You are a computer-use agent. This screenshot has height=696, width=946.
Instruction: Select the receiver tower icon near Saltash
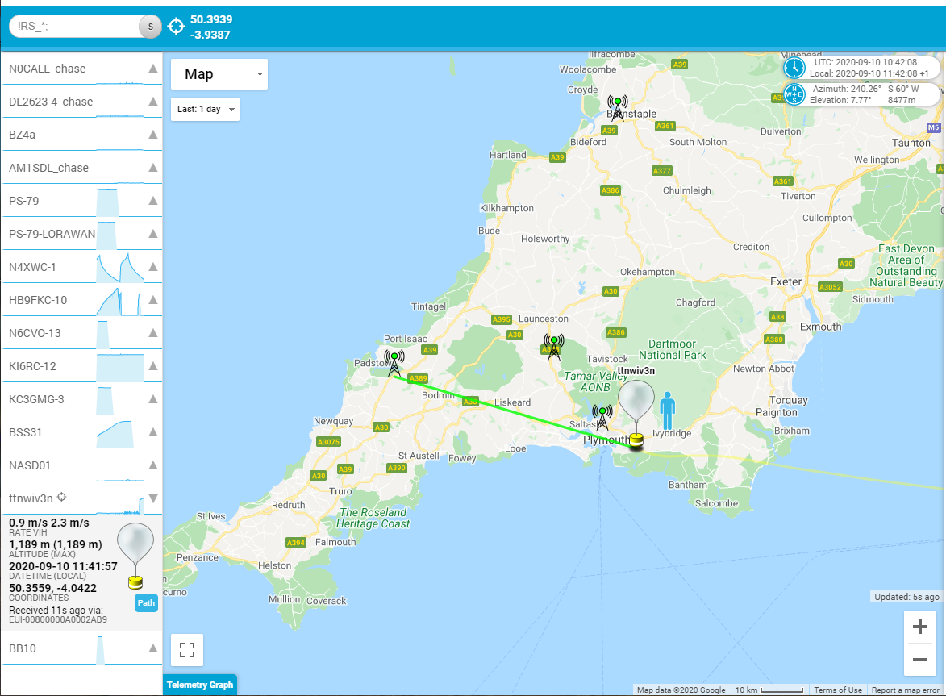click(x=602, y=418)
